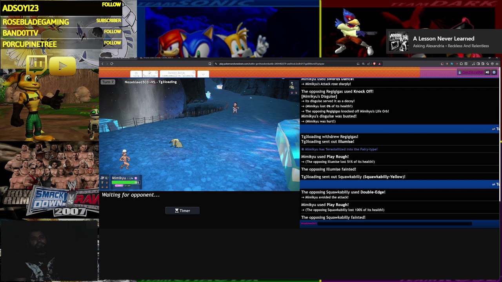Click the Nozebleed503 -VS.- Tg3loading title

pyautogui.click(x=151, y=82)
